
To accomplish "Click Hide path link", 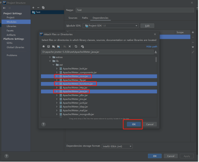I will [x=152, y=47].
